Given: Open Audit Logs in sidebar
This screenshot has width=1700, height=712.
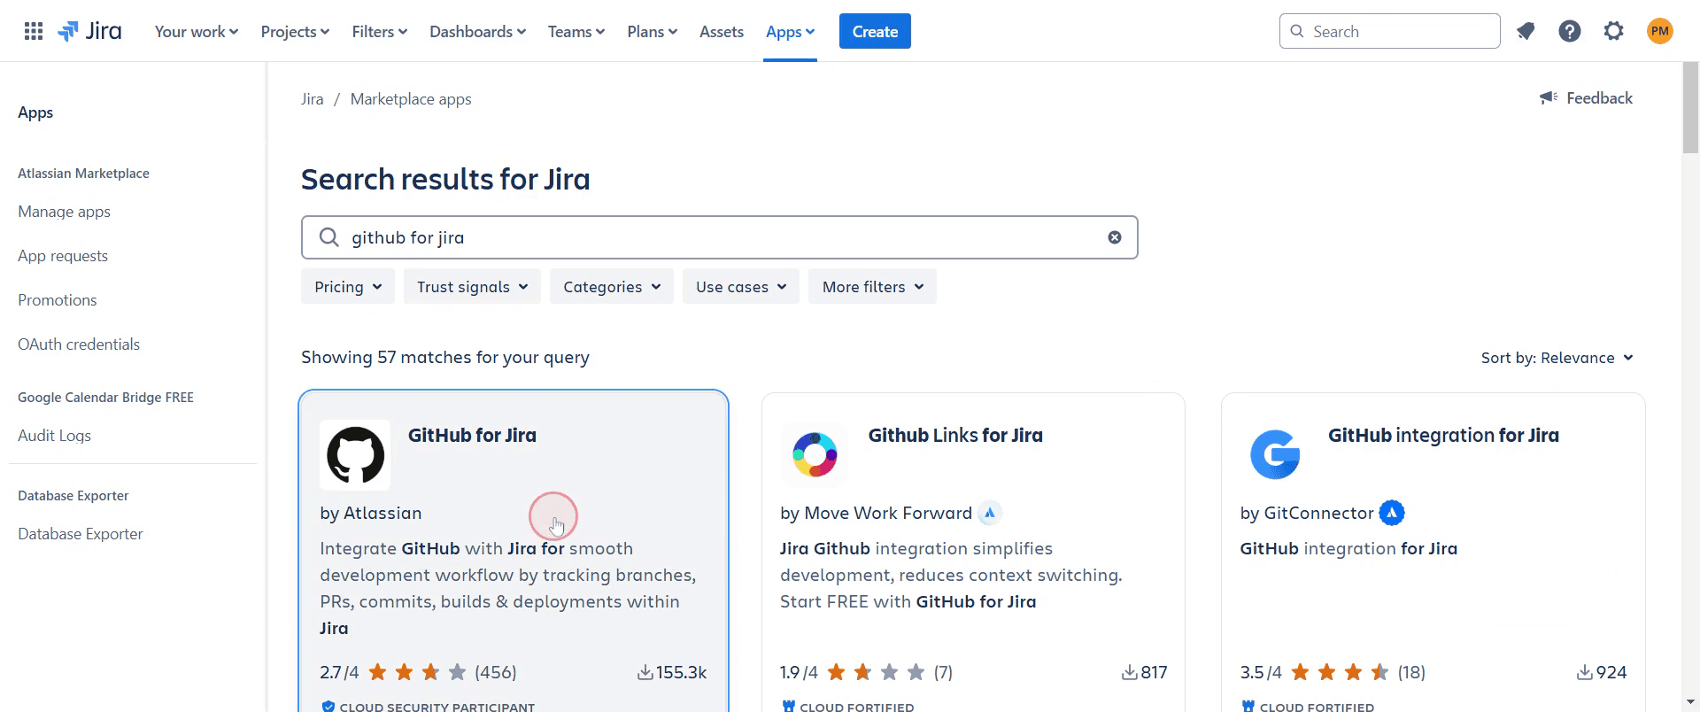Looking at the screenshot, I should 54,436.
